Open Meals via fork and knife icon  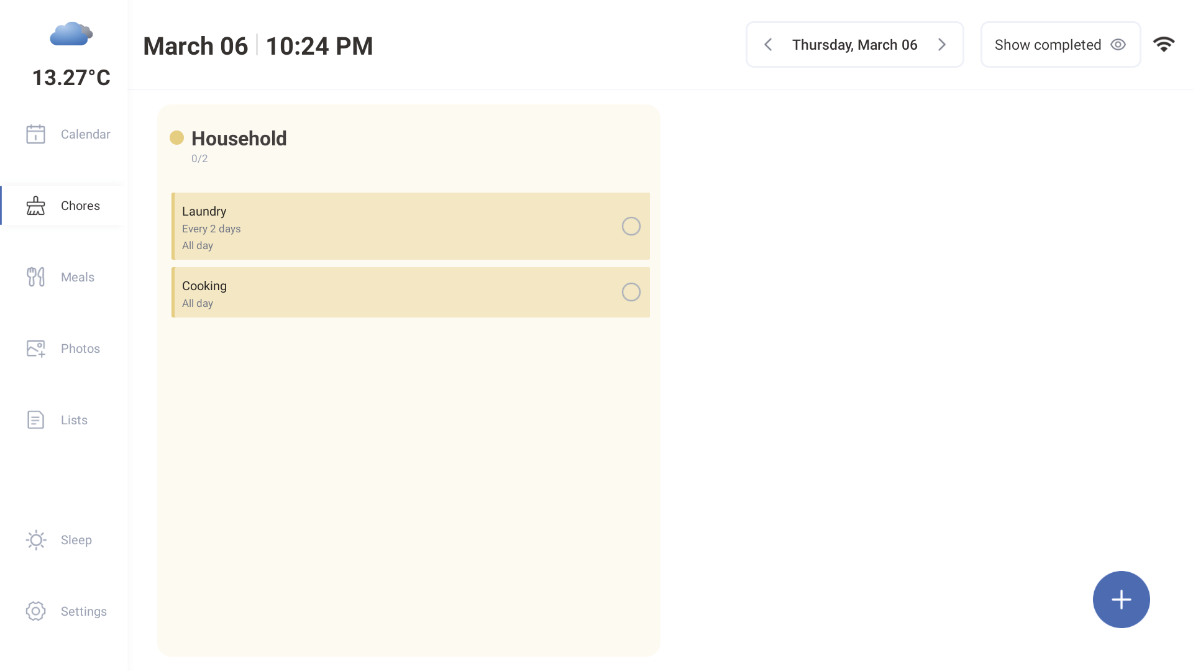point(35,277)
